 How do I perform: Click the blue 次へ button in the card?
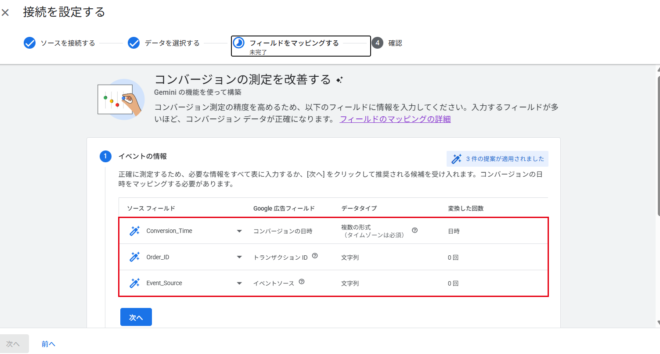coord(136,317)
